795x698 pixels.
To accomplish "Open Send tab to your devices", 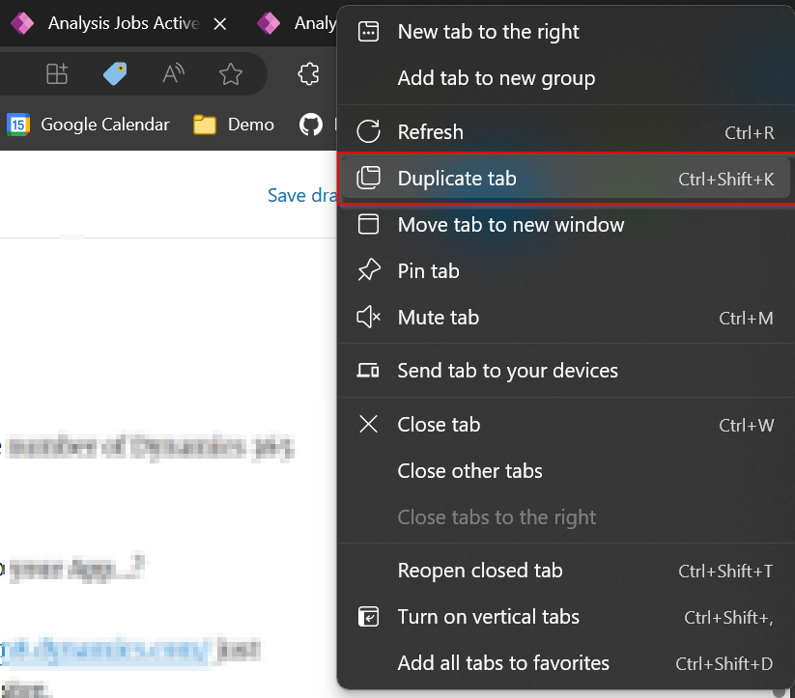I will point(507,371).
